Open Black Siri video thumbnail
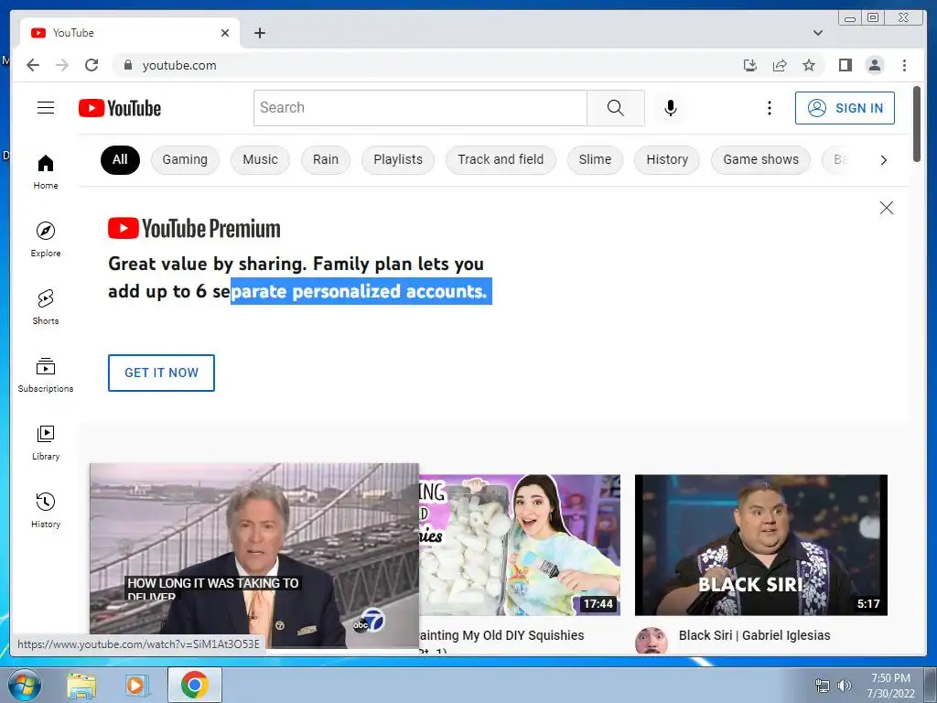The image size is (937, 703). (x=760, y=545)
